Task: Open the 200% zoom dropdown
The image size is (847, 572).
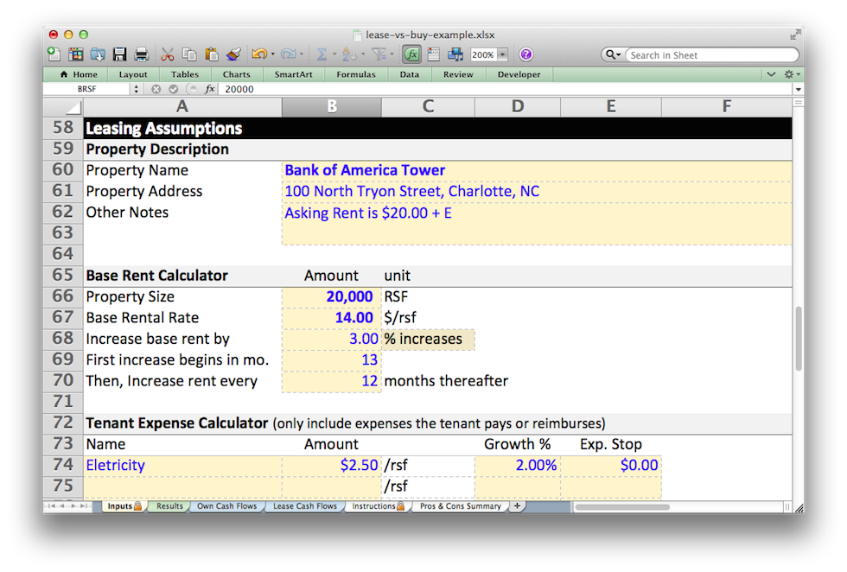Action: coord(501,54)
